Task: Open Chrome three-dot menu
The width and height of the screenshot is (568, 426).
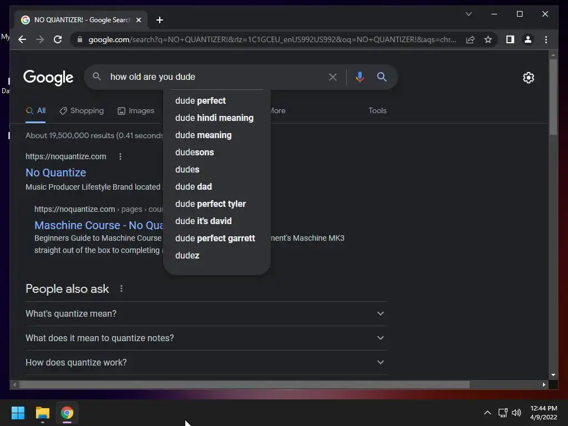Action: coord(546,39)
